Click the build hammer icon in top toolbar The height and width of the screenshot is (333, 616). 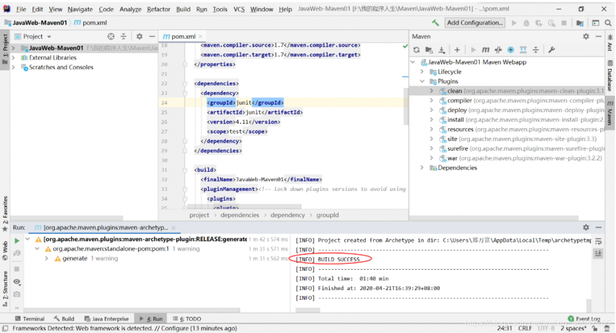pyautogui.click(x=436, y=23)
